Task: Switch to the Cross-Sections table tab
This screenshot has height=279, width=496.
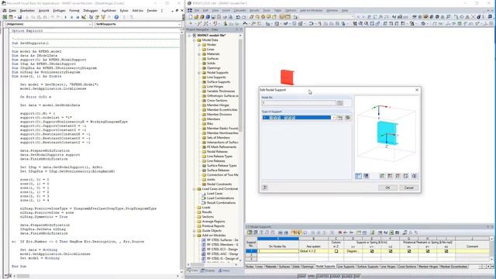Action: [x=407, y=267]
